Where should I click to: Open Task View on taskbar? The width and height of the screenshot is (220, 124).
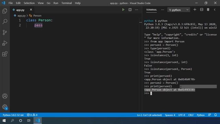pyautogui.click(x=29, y=121)
